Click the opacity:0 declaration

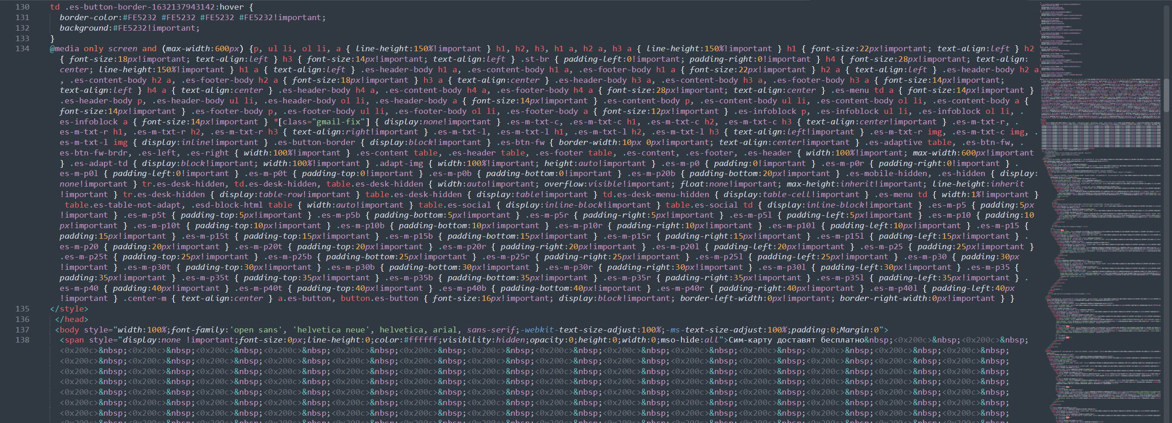[x=551, y=340]
